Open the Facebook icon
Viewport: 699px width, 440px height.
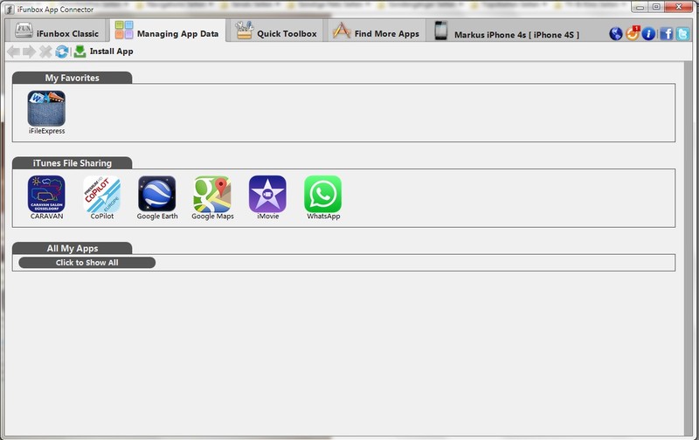[x=666, y=34]
